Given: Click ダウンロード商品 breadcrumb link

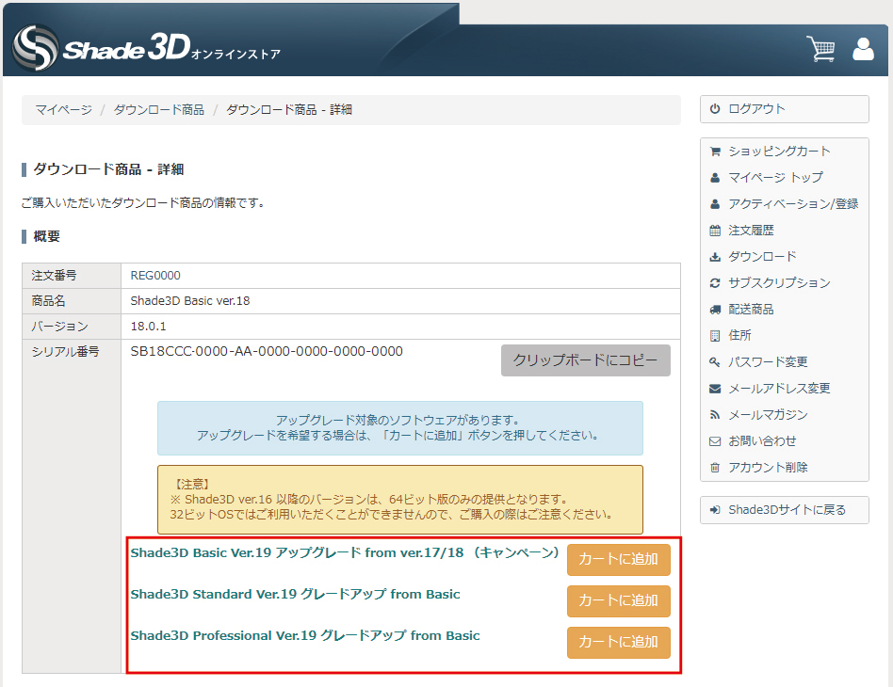Looking at the screenshot, I should (x=159, y=110).
